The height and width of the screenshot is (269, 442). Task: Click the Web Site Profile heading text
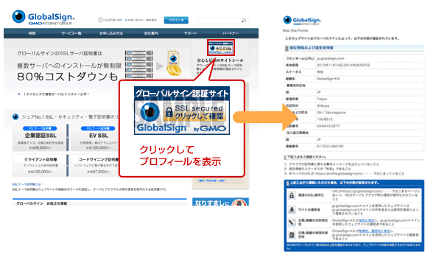[295, 30]
